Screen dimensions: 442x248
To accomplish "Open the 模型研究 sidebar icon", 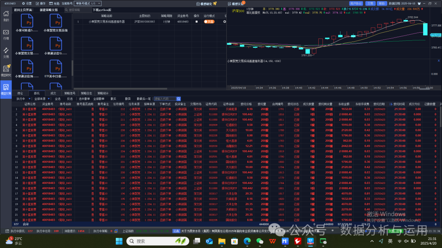I will point(6,71).
